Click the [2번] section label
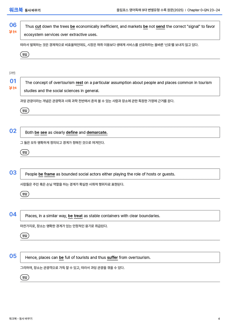Image resolution: width=229 pixels, height=325 pixels. [12, 73]
